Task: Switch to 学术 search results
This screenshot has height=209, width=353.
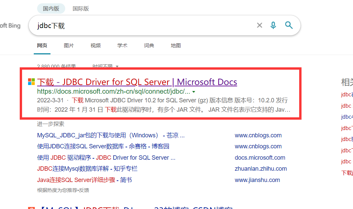Action: [x=122, y=45]
